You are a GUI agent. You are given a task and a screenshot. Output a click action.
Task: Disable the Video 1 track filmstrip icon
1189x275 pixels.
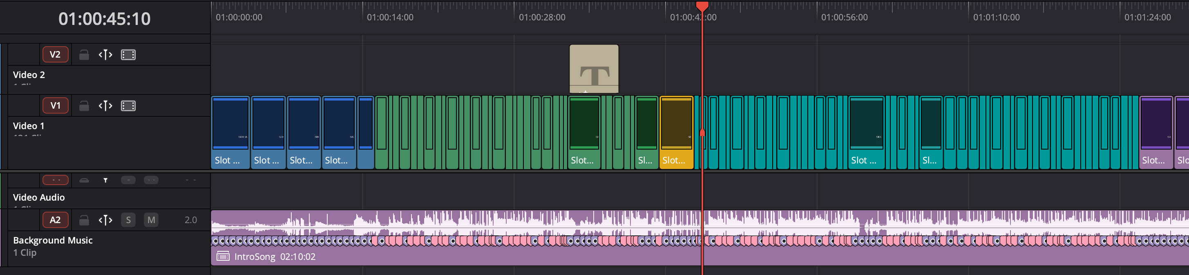[x=128, y=106]
